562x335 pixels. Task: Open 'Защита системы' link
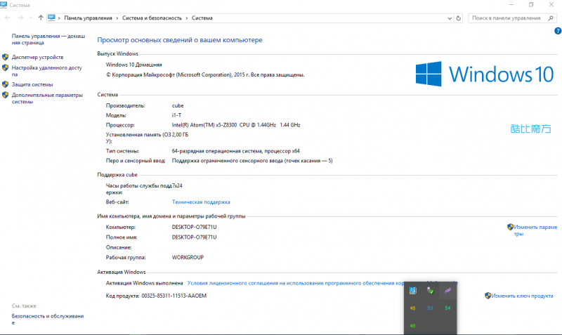pyautogui.click(x=32, y=84)
